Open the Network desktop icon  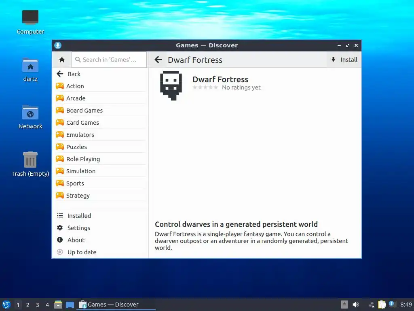[x=30, y=117]
